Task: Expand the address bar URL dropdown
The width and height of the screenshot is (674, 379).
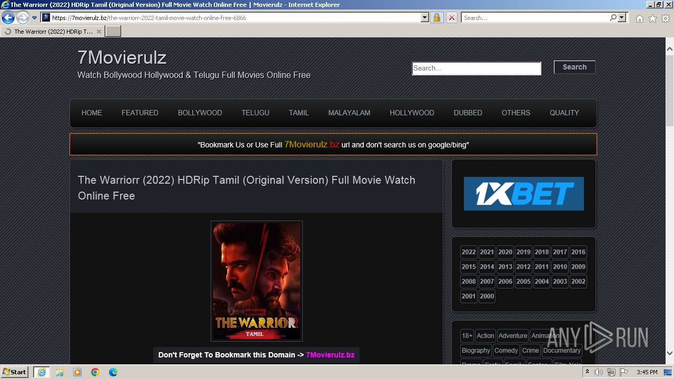Action: point(425,18)
